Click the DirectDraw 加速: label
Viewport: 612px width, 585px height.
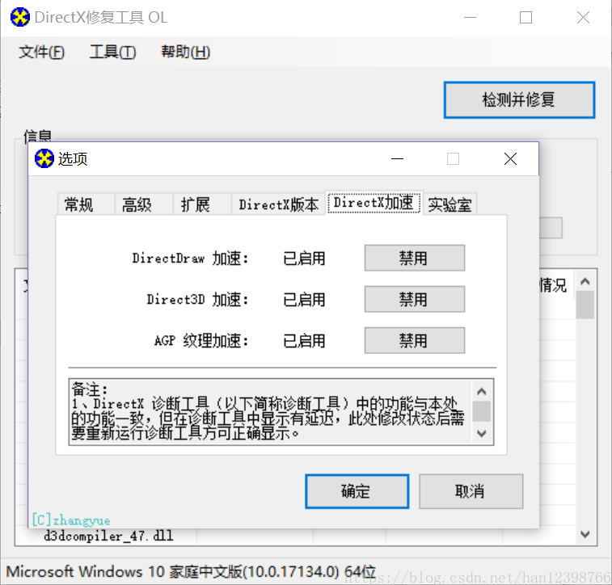point(191,259)
